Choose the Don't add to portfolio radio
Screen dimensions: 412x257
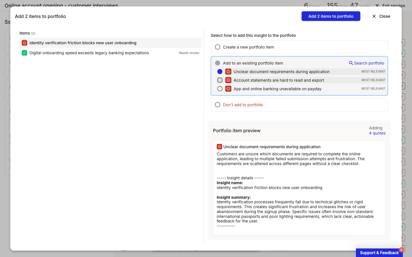[218, 105]
